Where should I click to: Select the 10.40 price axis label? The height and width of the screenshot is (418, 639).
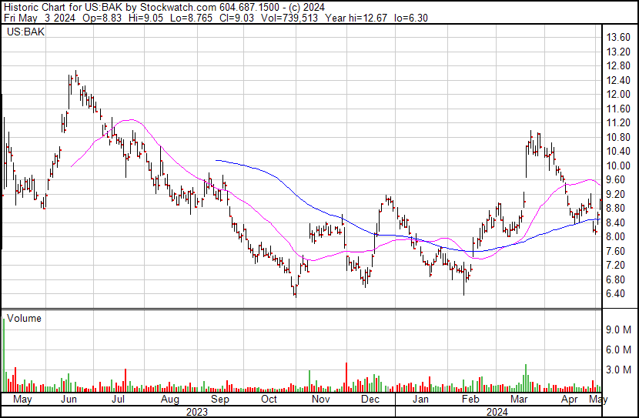(x=618, y=151)
